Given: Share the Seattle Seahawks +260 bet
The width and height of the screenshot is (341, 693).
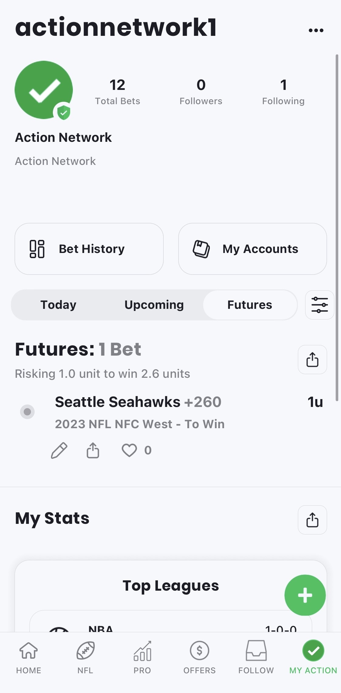Looking at the screenshot, I should (93, 450).
